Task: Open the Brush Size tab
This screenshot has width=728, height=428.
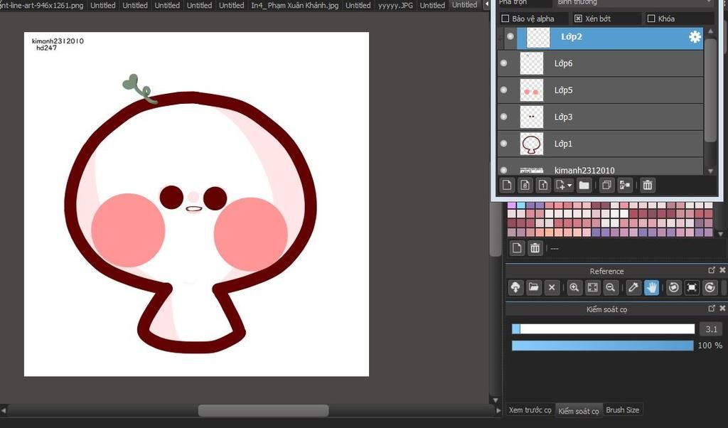Action: 622,410
